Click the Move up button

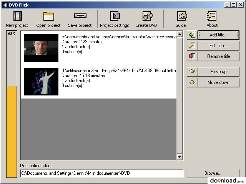tap(218, 72)
